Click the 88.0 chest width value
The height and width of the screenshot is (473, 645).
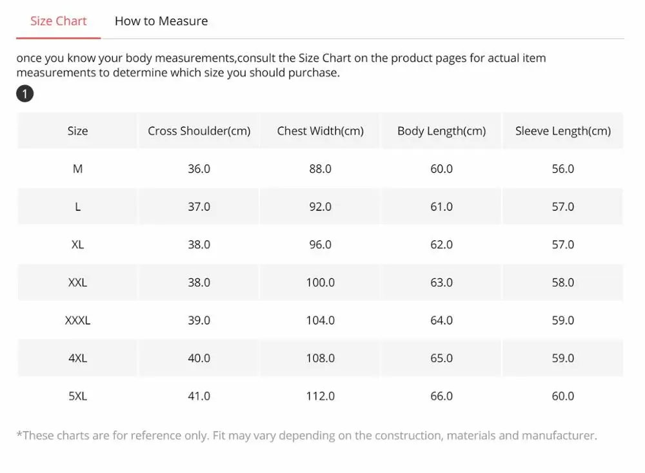[320, 169]
